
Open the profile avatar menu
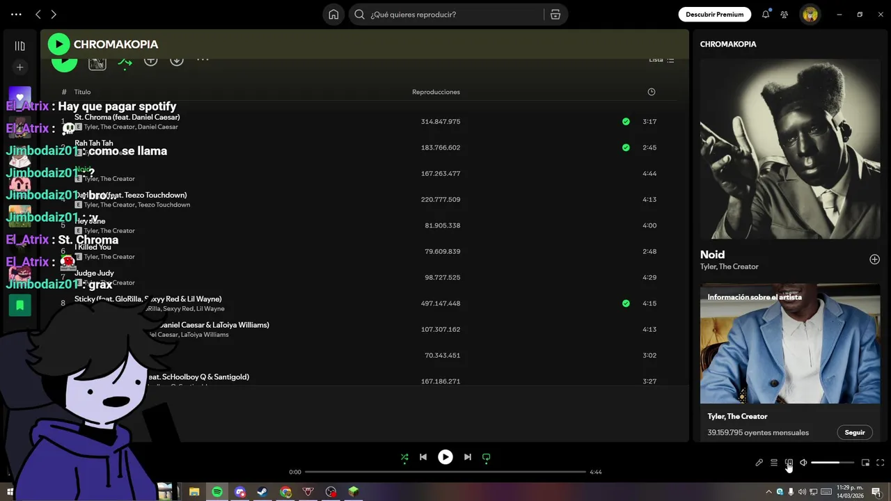click(x=810, y=14)
